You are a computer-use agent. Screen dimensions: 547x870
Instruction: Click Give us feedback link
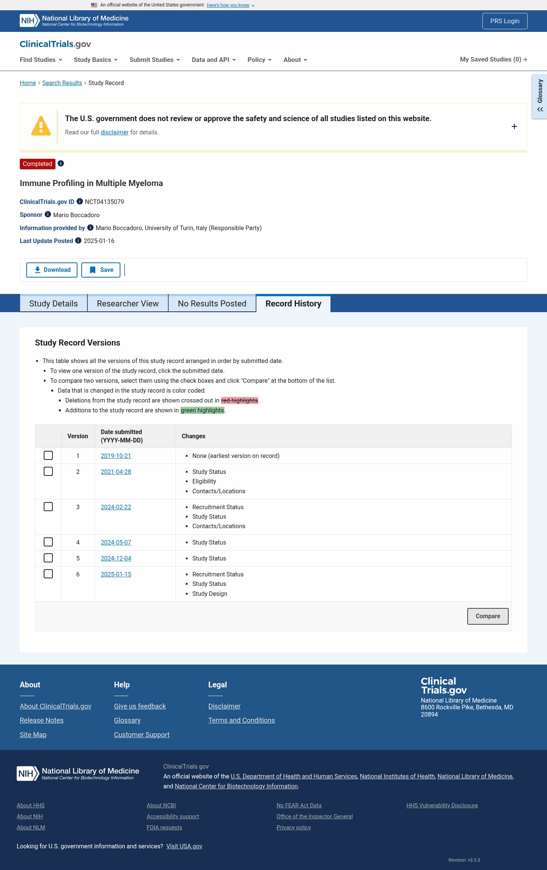coord(140,706)
